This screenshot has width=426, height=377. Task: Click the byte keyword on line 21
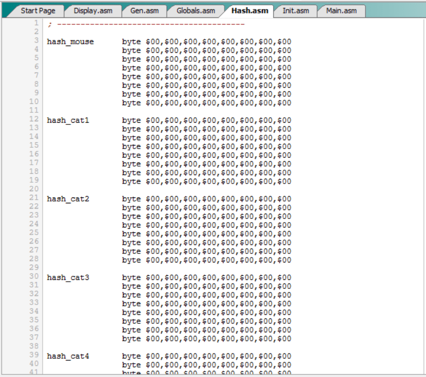[x=132, y=199]
